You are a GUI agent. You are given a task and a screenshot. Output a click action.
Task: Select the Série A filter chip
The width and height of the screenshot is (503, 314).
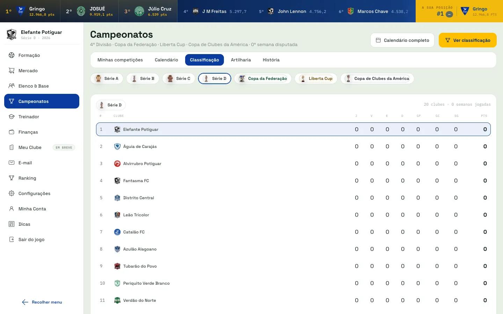click(x=107, y=78)
